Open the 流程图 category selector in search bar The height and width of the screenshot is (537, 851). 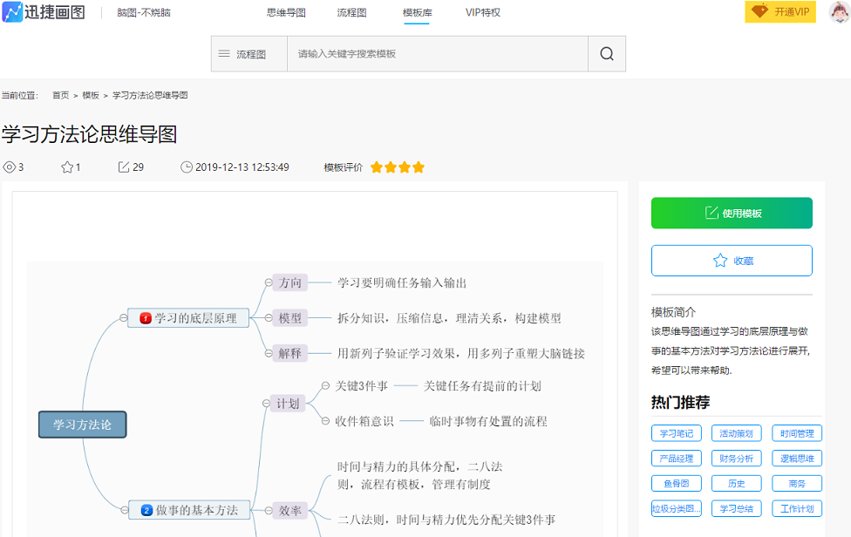click(x=248, y=53)
